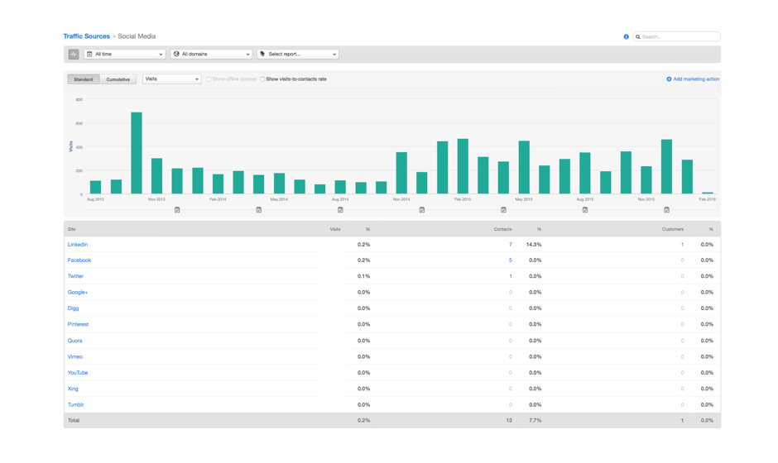
Task: Expand the All domains dropdown
Action: [x=211, y=55]
